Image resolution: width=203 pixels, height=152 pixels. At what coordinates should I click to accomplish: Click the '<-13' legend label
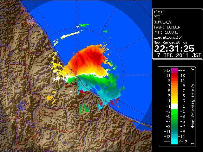coord(183,142)
